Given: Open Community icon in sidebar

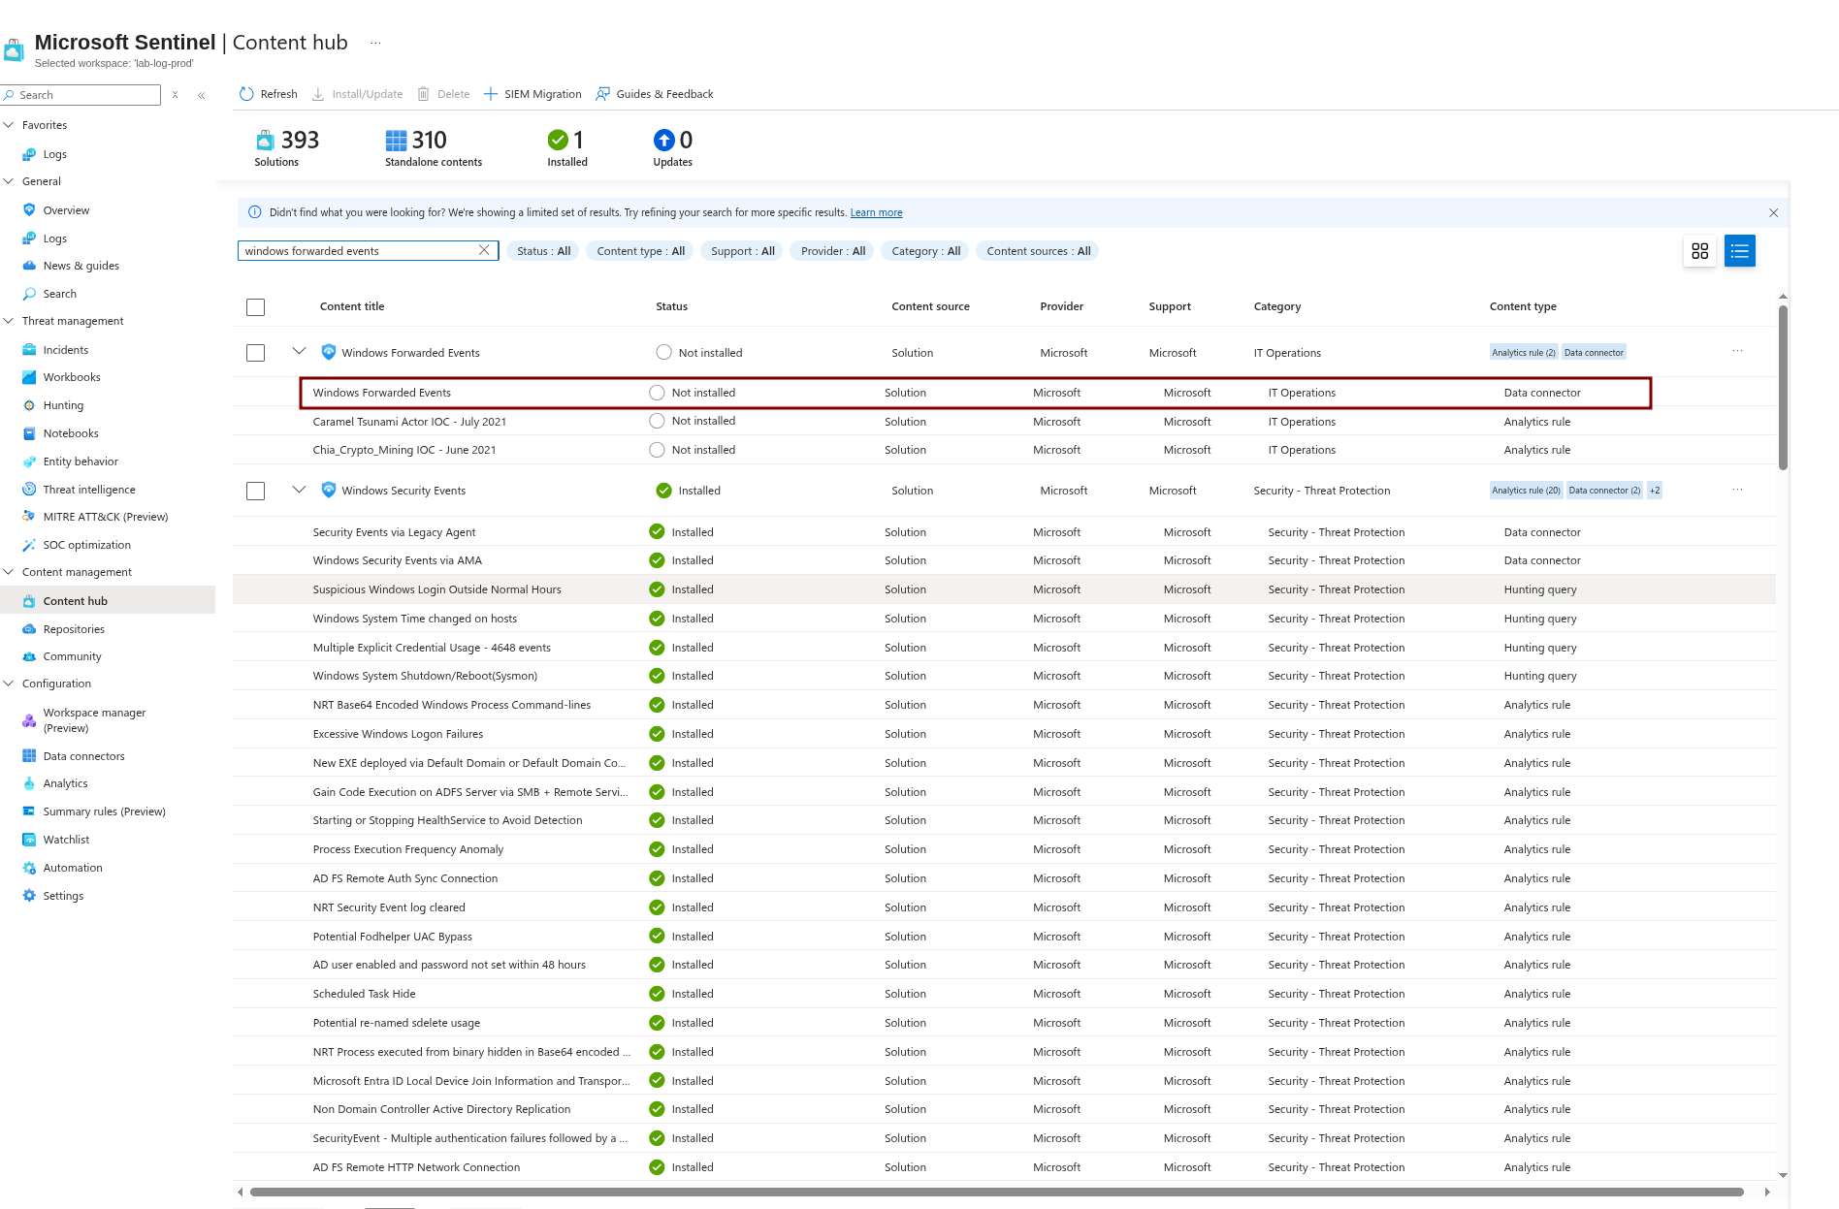Looking at the screenshot, I should pyautogui.click(x=29, y=656).
